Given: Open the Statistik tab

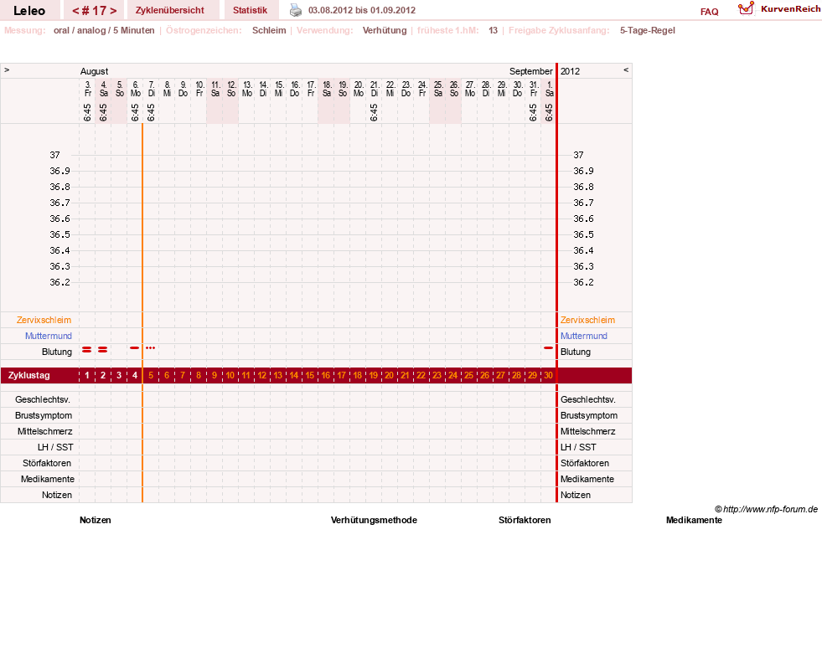Looking at the screenshot, I should (x=250, y=10).
